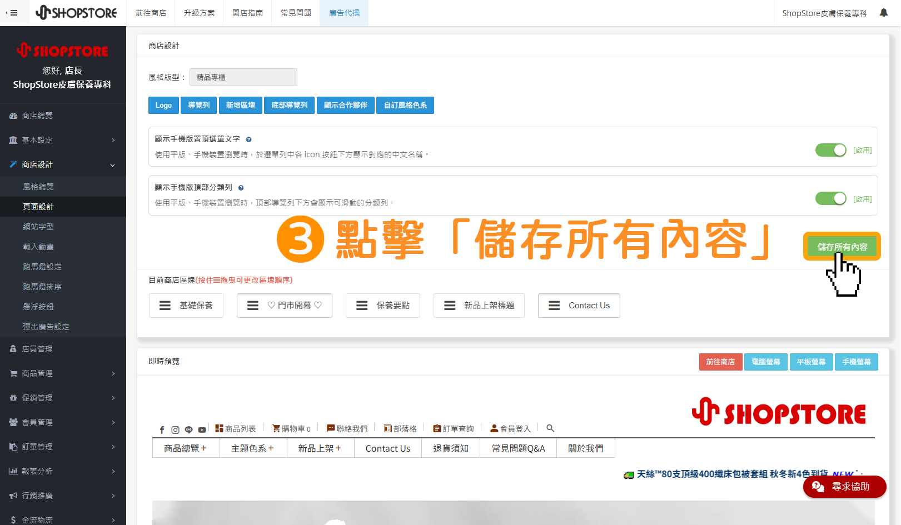The image size is (901, 525).
Task: Click search magnifier icon in preview
Action: [550, 428]
